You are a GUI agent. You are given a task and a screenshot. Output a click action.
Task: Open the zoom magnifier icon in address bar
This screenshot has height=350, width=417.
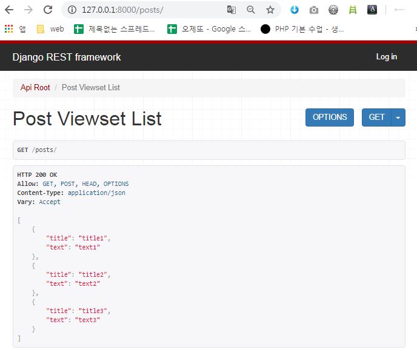click(251, 10)
